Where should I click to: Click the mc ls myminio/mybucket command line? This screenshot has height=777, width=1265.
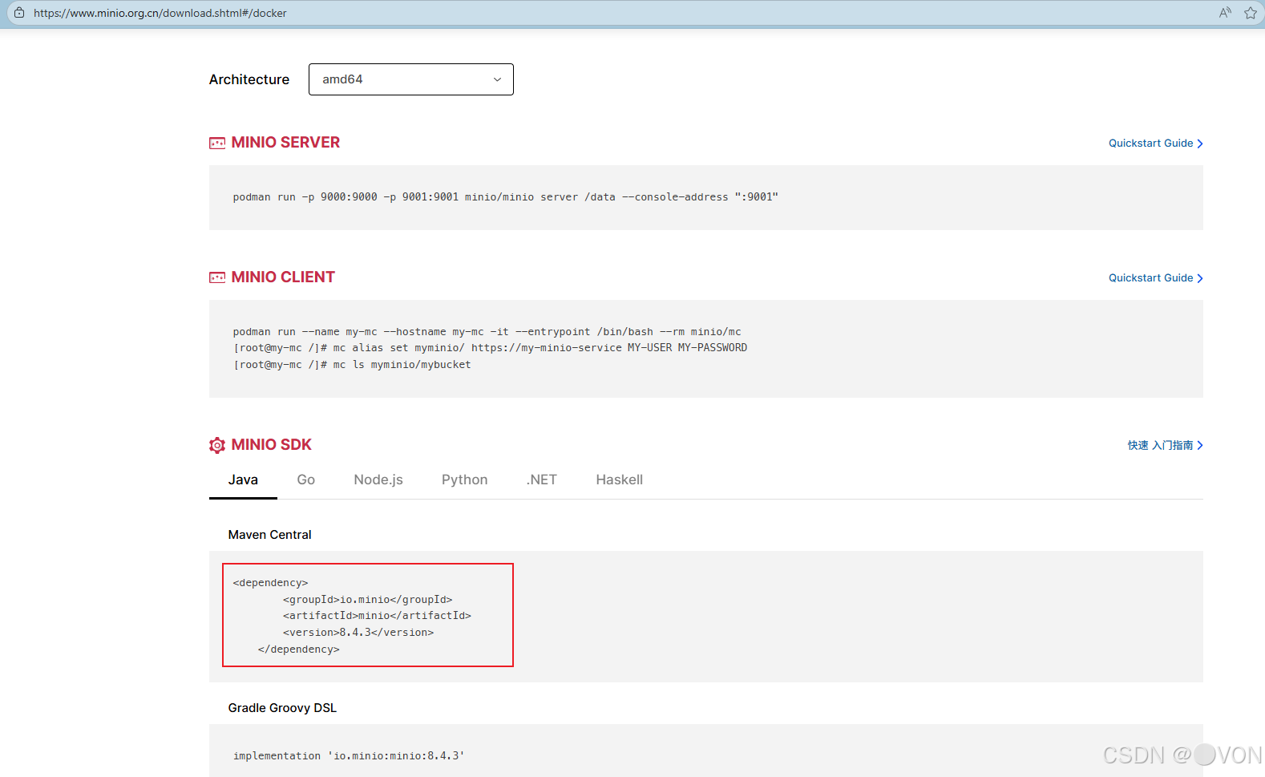point(352,365)
